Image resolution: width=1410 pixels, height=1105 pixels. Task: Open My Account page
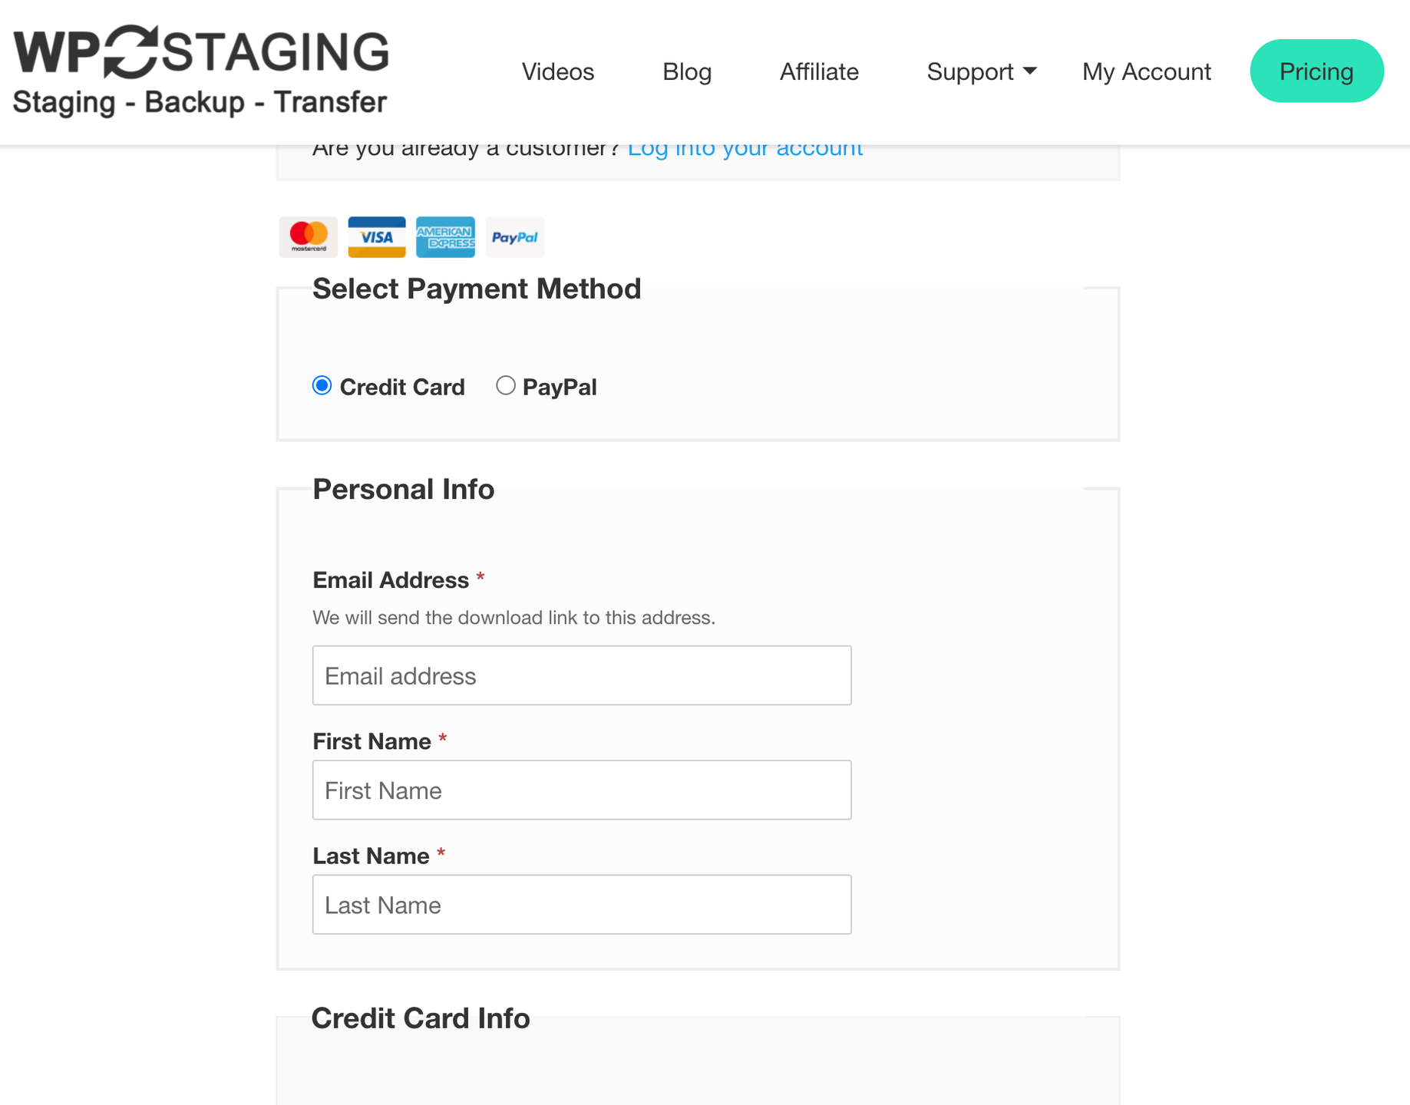(1147, 71)
